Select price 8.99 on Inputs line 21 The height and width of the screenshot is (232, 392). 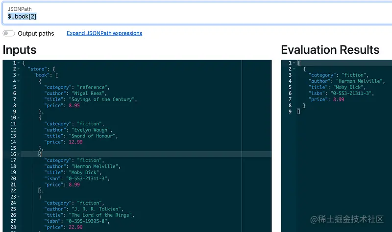tap(74, 185)
